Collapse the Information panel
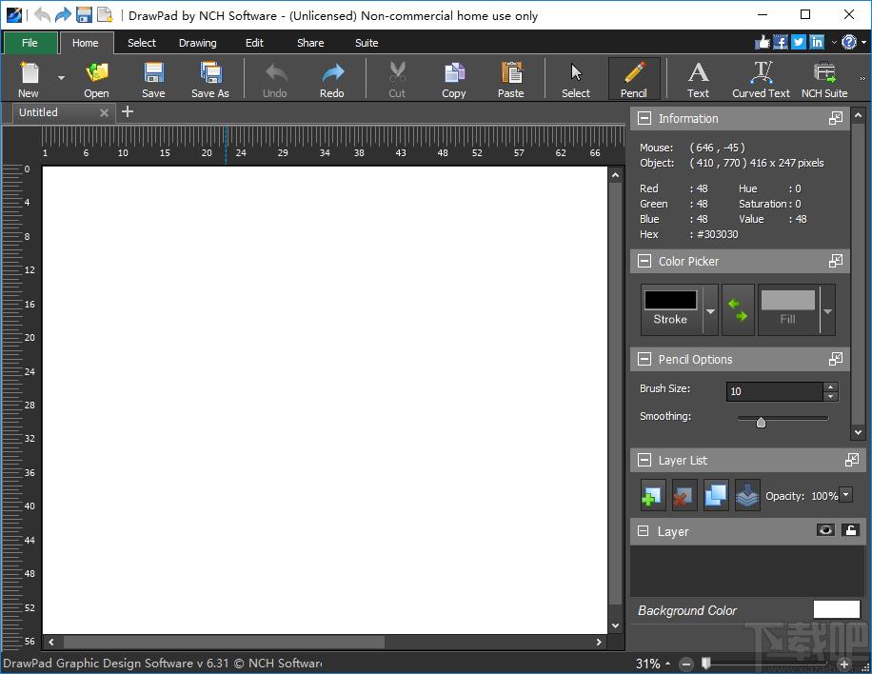 click(644, 118)
